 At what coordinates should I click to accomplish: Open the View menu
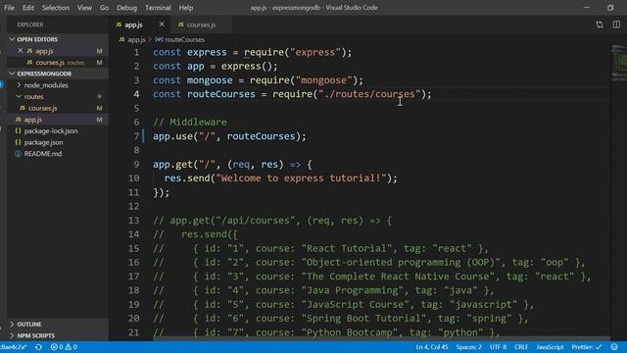(84, 8)
